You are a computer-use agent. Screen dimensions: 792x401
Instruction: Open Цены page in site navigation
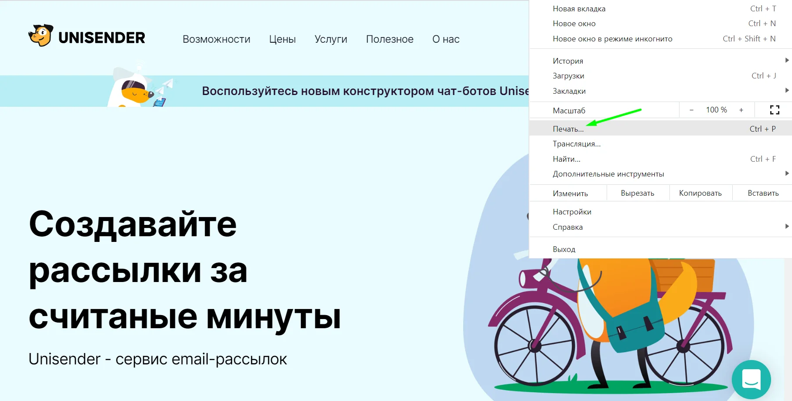282,39
